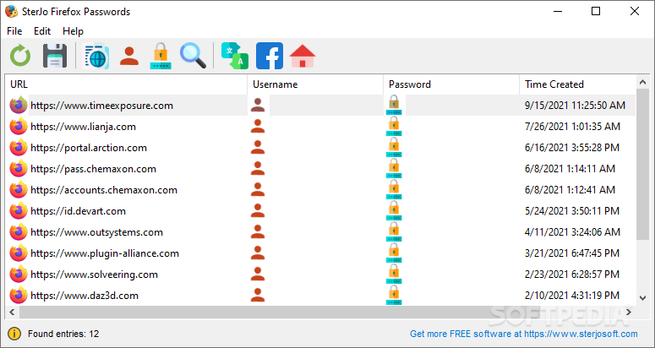Select the https://www.timeexposure.com entry
The image size is (655, 348).
[101, 106]
